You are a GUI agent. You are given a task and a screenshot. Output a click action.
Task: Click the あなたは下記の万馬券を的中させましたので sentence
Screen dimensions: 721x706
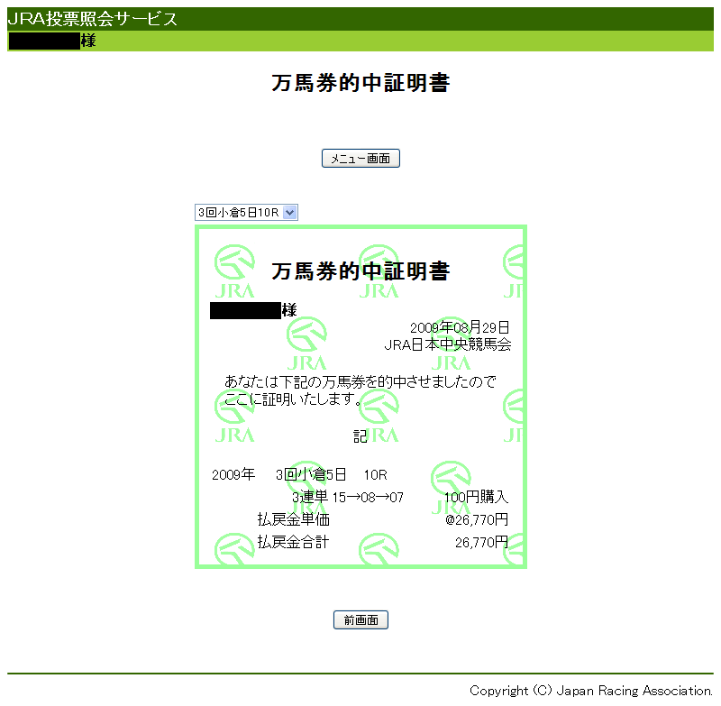[360, 381]
